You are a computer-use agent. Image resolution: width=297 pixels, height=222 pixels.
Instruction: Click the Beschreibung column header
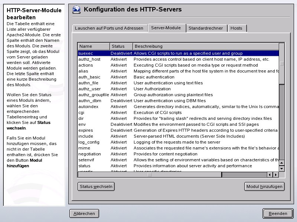point(167,46)
